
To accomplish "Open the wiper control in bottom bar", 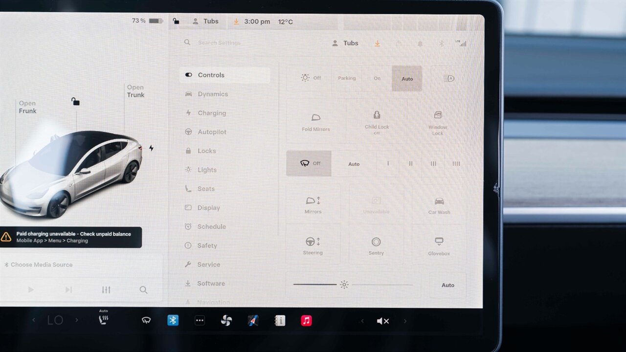I will (x=146, y=321).
